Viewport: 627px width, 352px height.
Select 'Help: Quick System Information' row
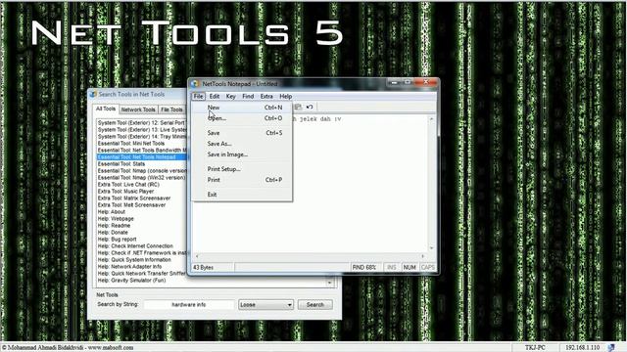click(141, 260)
